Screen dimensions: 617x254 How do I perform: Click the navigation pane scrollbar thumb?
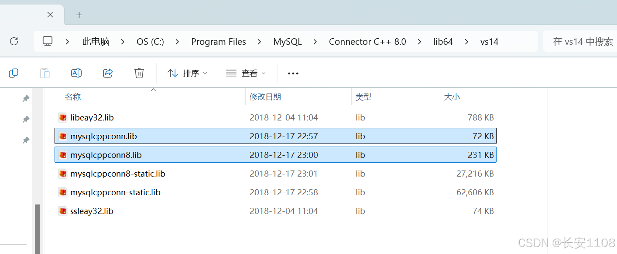37,229
